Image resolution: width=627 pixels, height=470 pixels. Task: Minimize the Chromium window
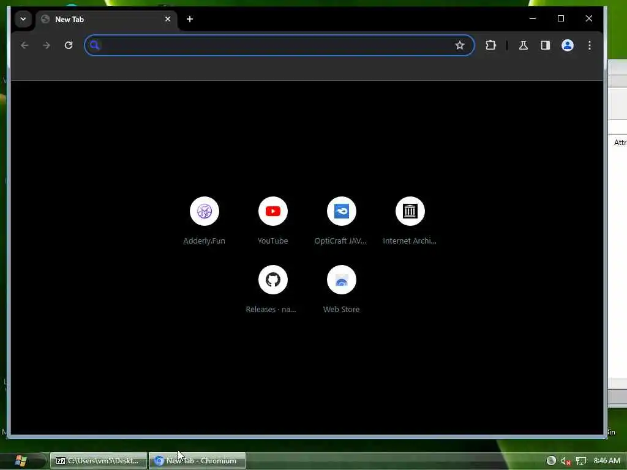(x=533, y=18)
